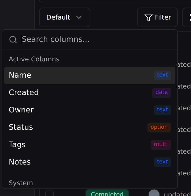
Task: Click the funnel icon in Filter
Action: point(148,17)
